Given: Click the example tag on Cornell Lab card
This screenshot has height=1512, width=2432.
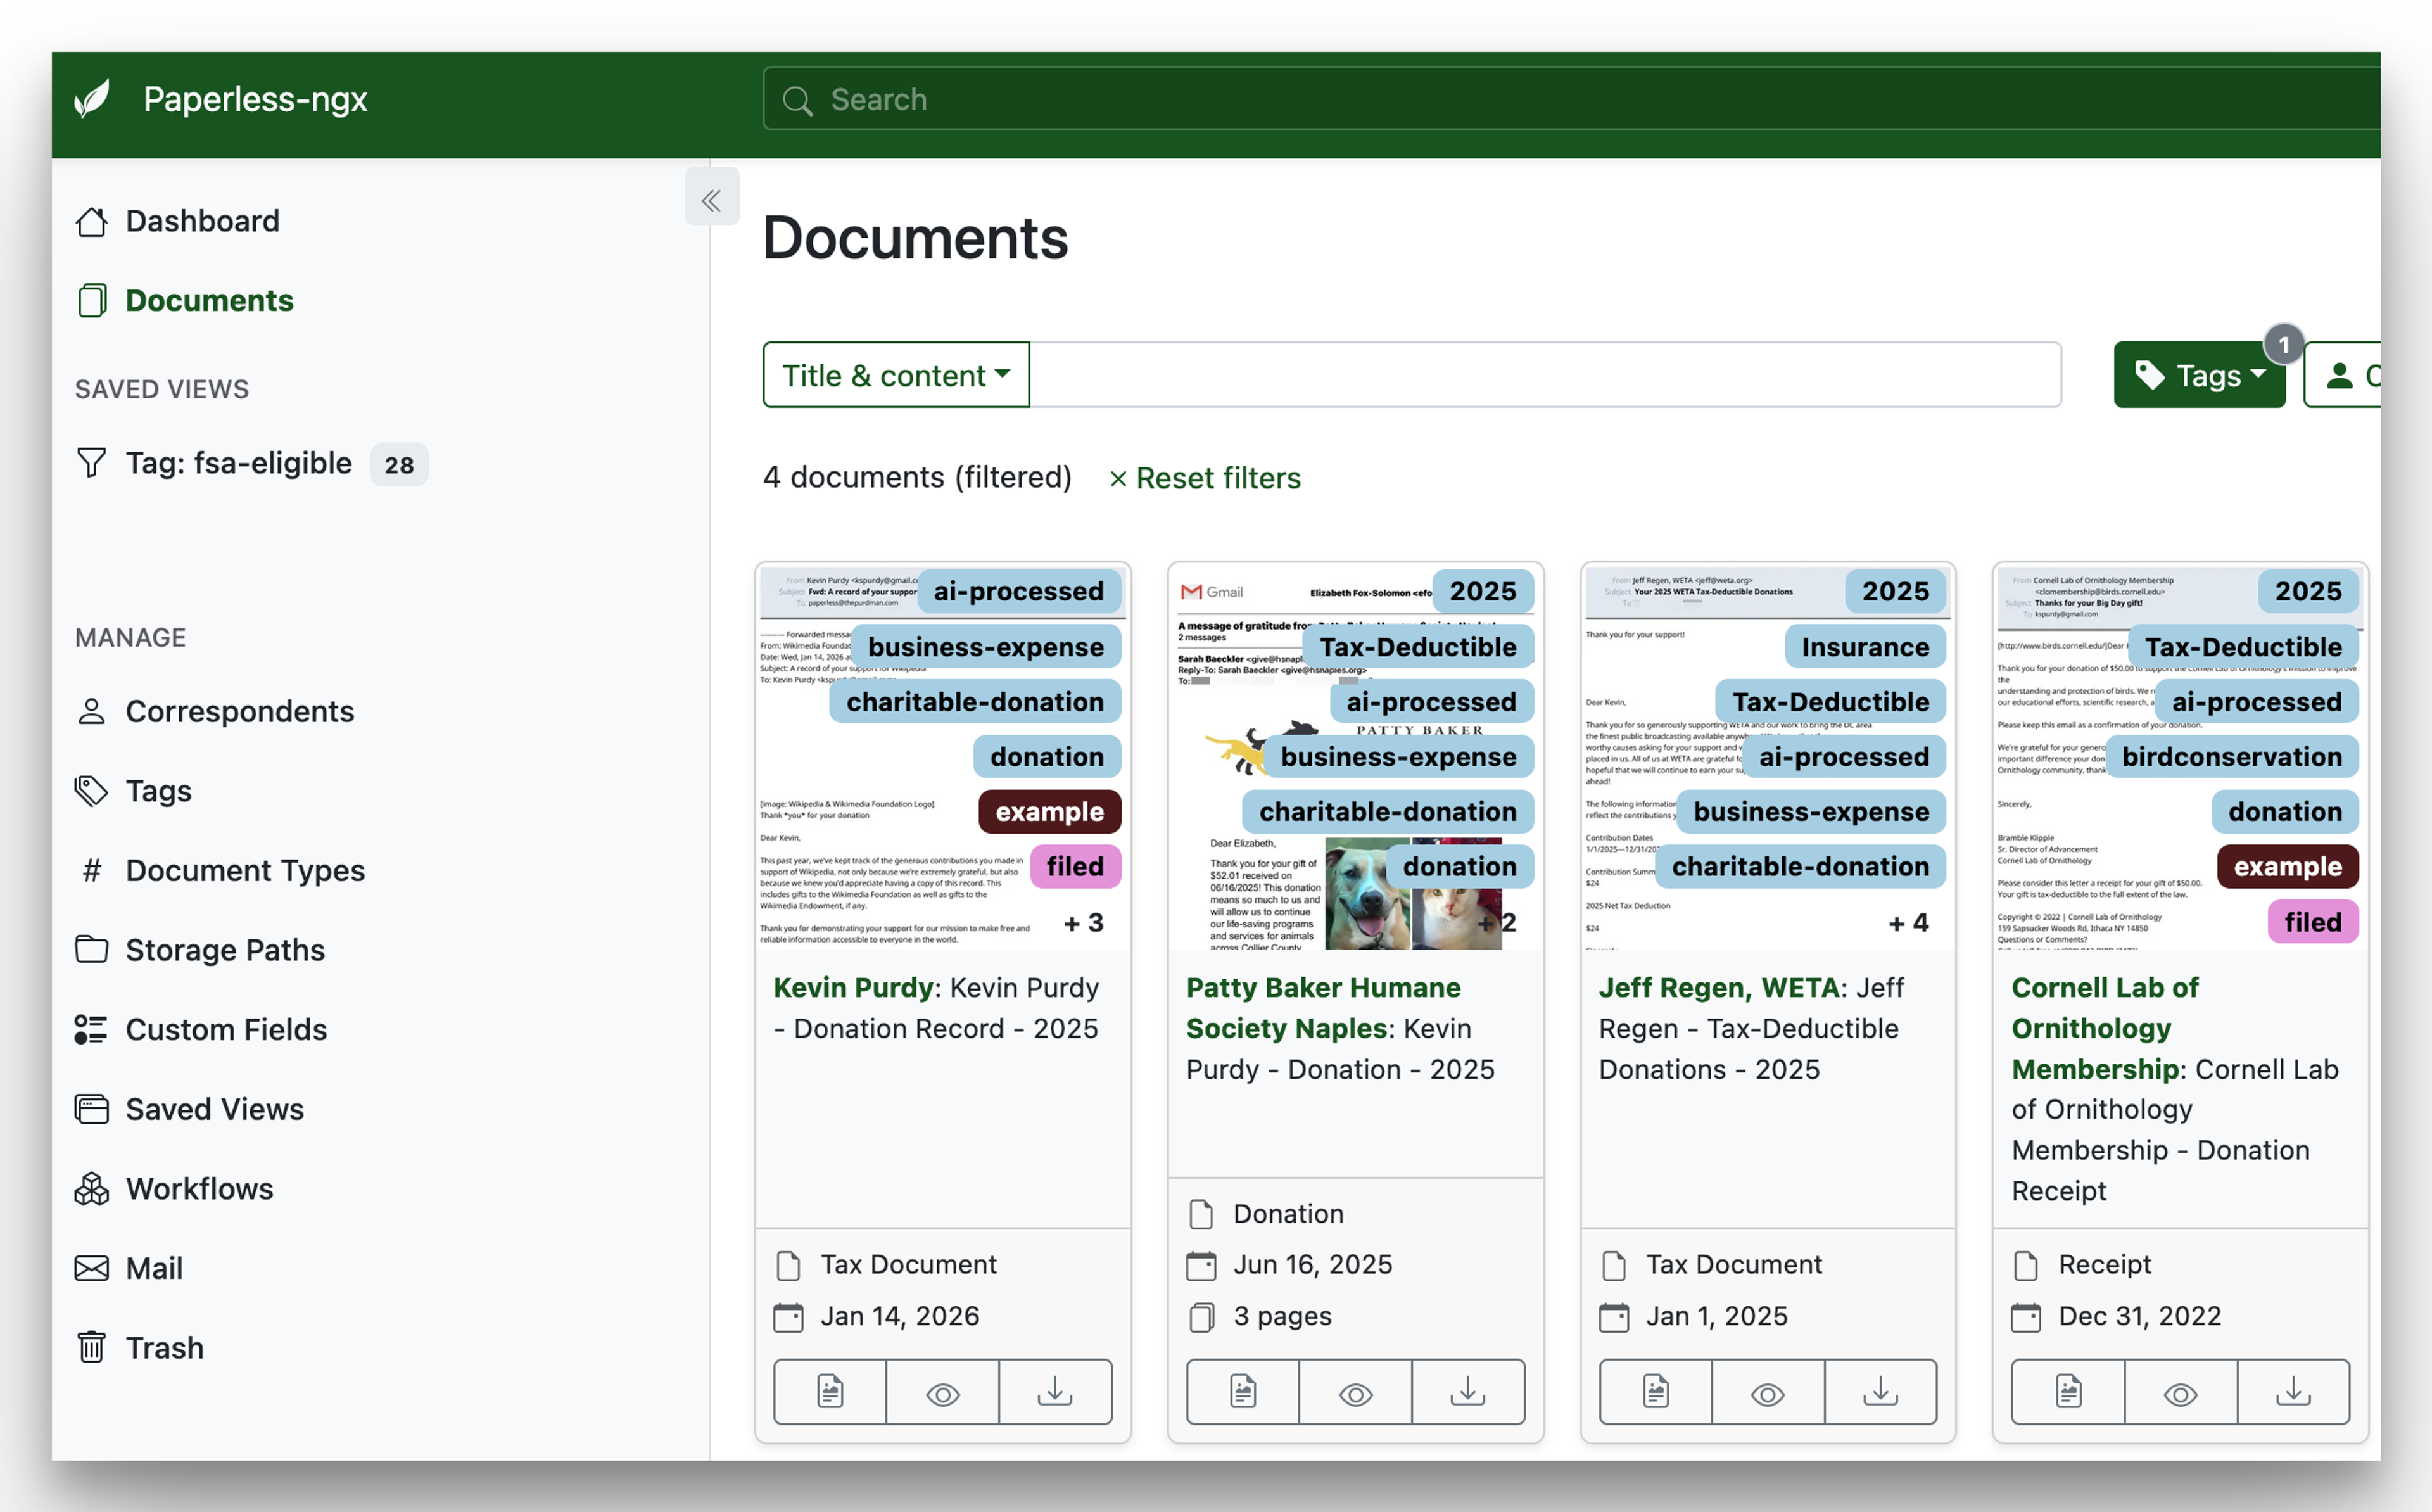Looking at the screenshot, I should (2288, 867).
